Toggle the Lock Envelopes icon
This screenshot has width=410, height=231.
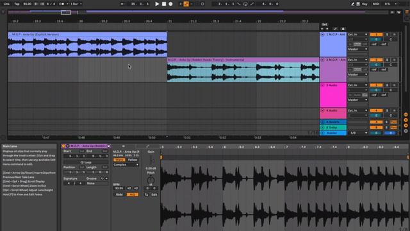(343, 28)
